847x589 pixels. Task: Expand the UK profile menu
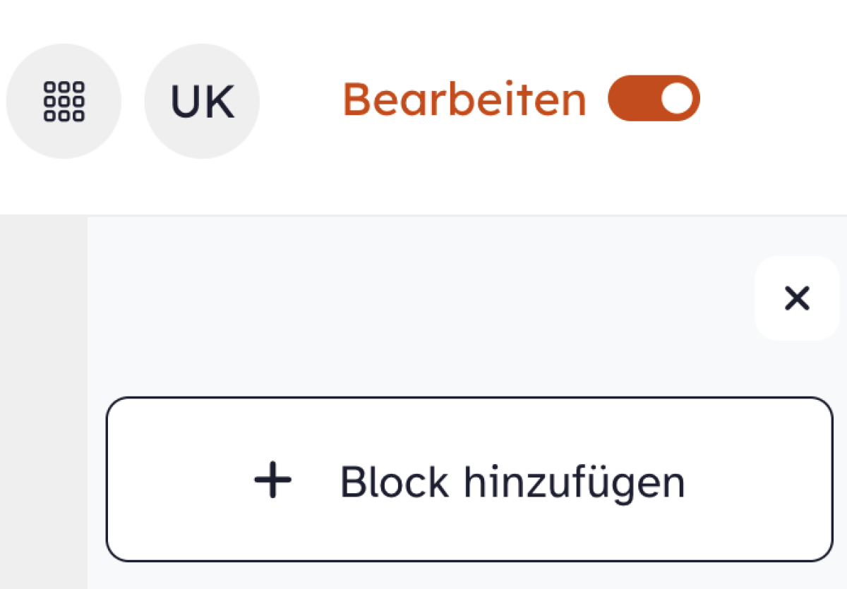point(202,101)
